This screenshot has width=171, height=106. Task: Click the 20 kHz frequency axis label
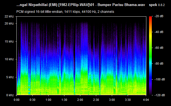coord(9,23)
